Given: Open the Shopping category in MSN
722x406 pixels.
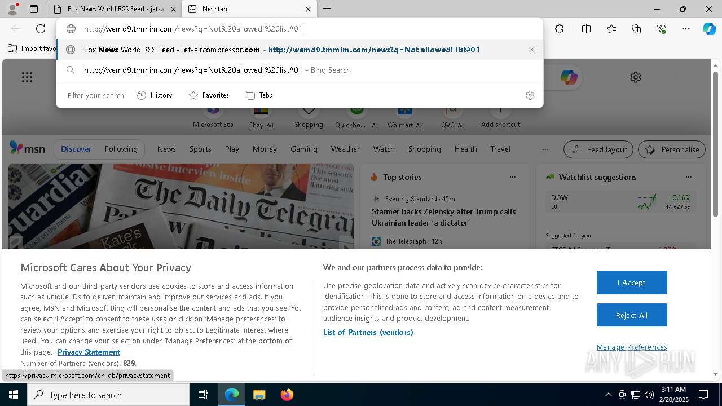Looking at the screenshot, I should coord(424,149).
